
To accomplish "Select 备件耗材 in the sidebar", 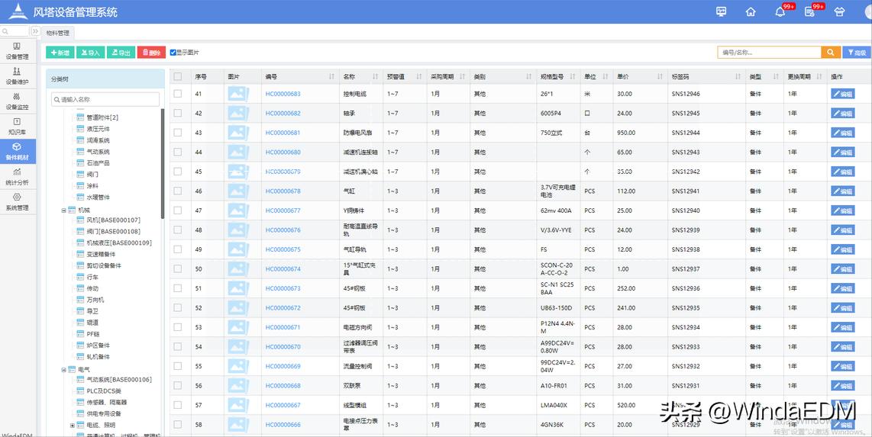I will click(17, 151).
